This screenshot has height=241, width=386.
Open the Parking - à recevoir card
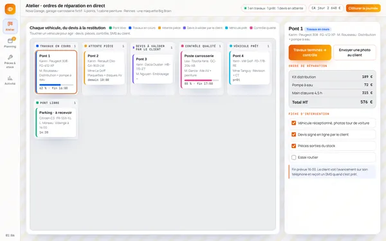56,123
